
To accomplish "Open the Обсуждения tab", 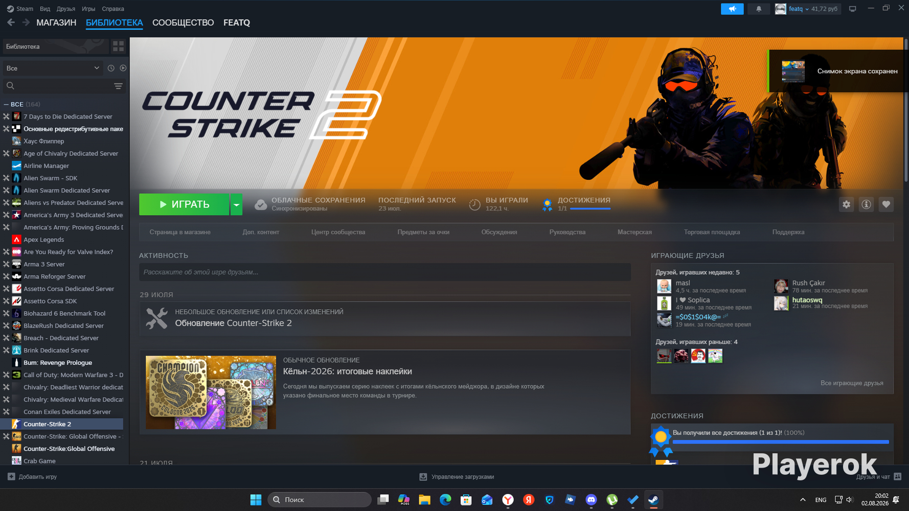I will pos(499,232).
